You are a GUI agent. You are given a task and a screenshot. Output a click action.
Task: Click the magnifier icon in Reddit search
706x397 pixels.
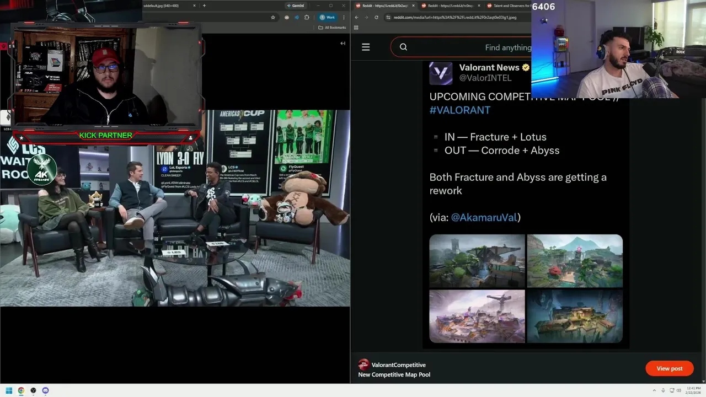coord(403,47)
